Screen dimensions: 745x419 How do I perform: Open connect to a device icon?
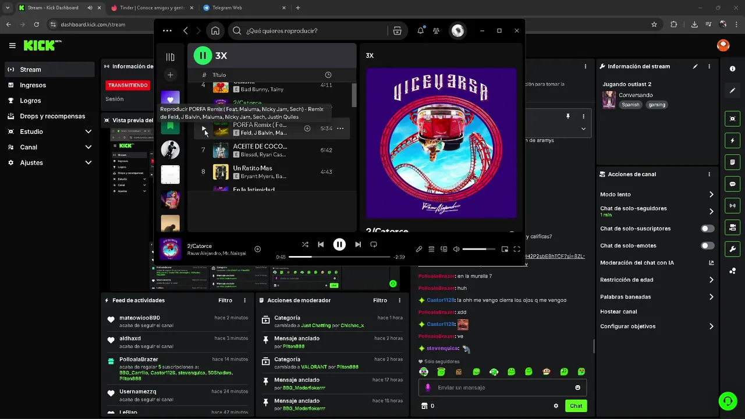point(444,249)
